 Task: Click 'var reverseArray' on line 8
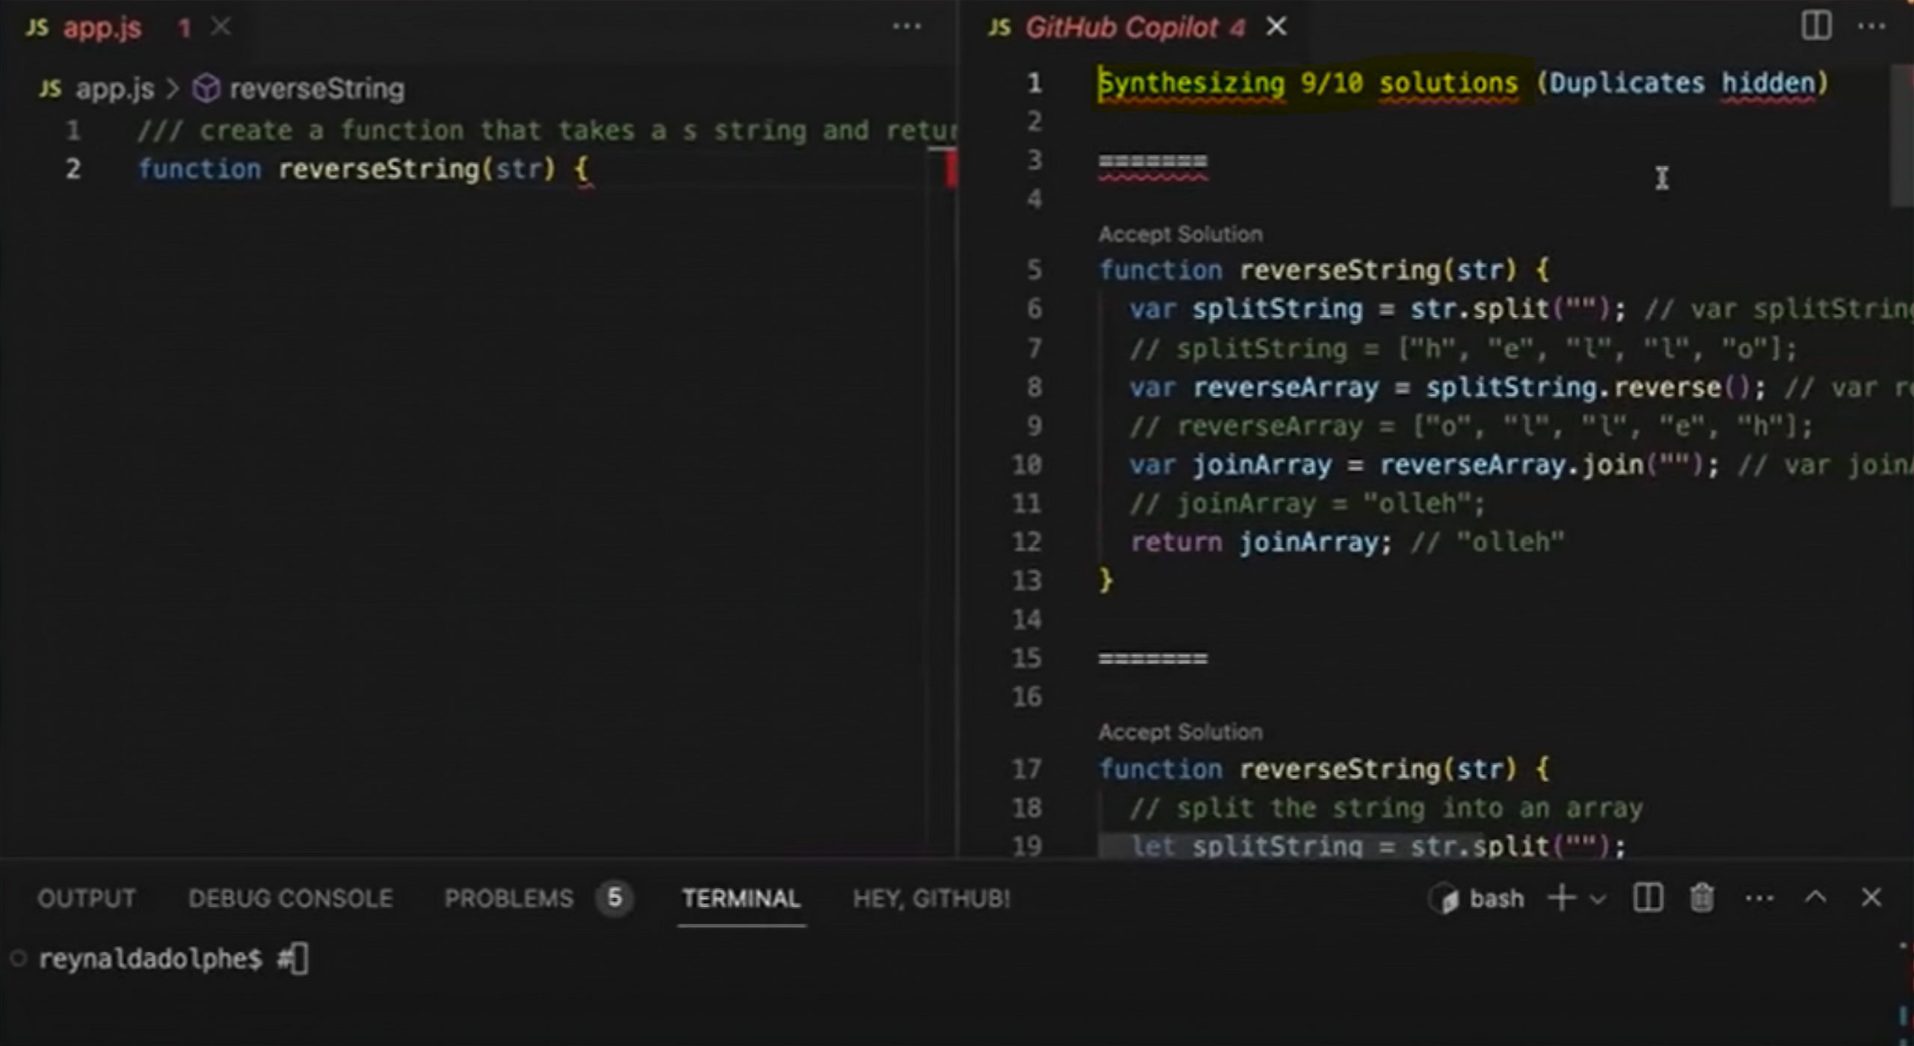tap(1254, 387)
